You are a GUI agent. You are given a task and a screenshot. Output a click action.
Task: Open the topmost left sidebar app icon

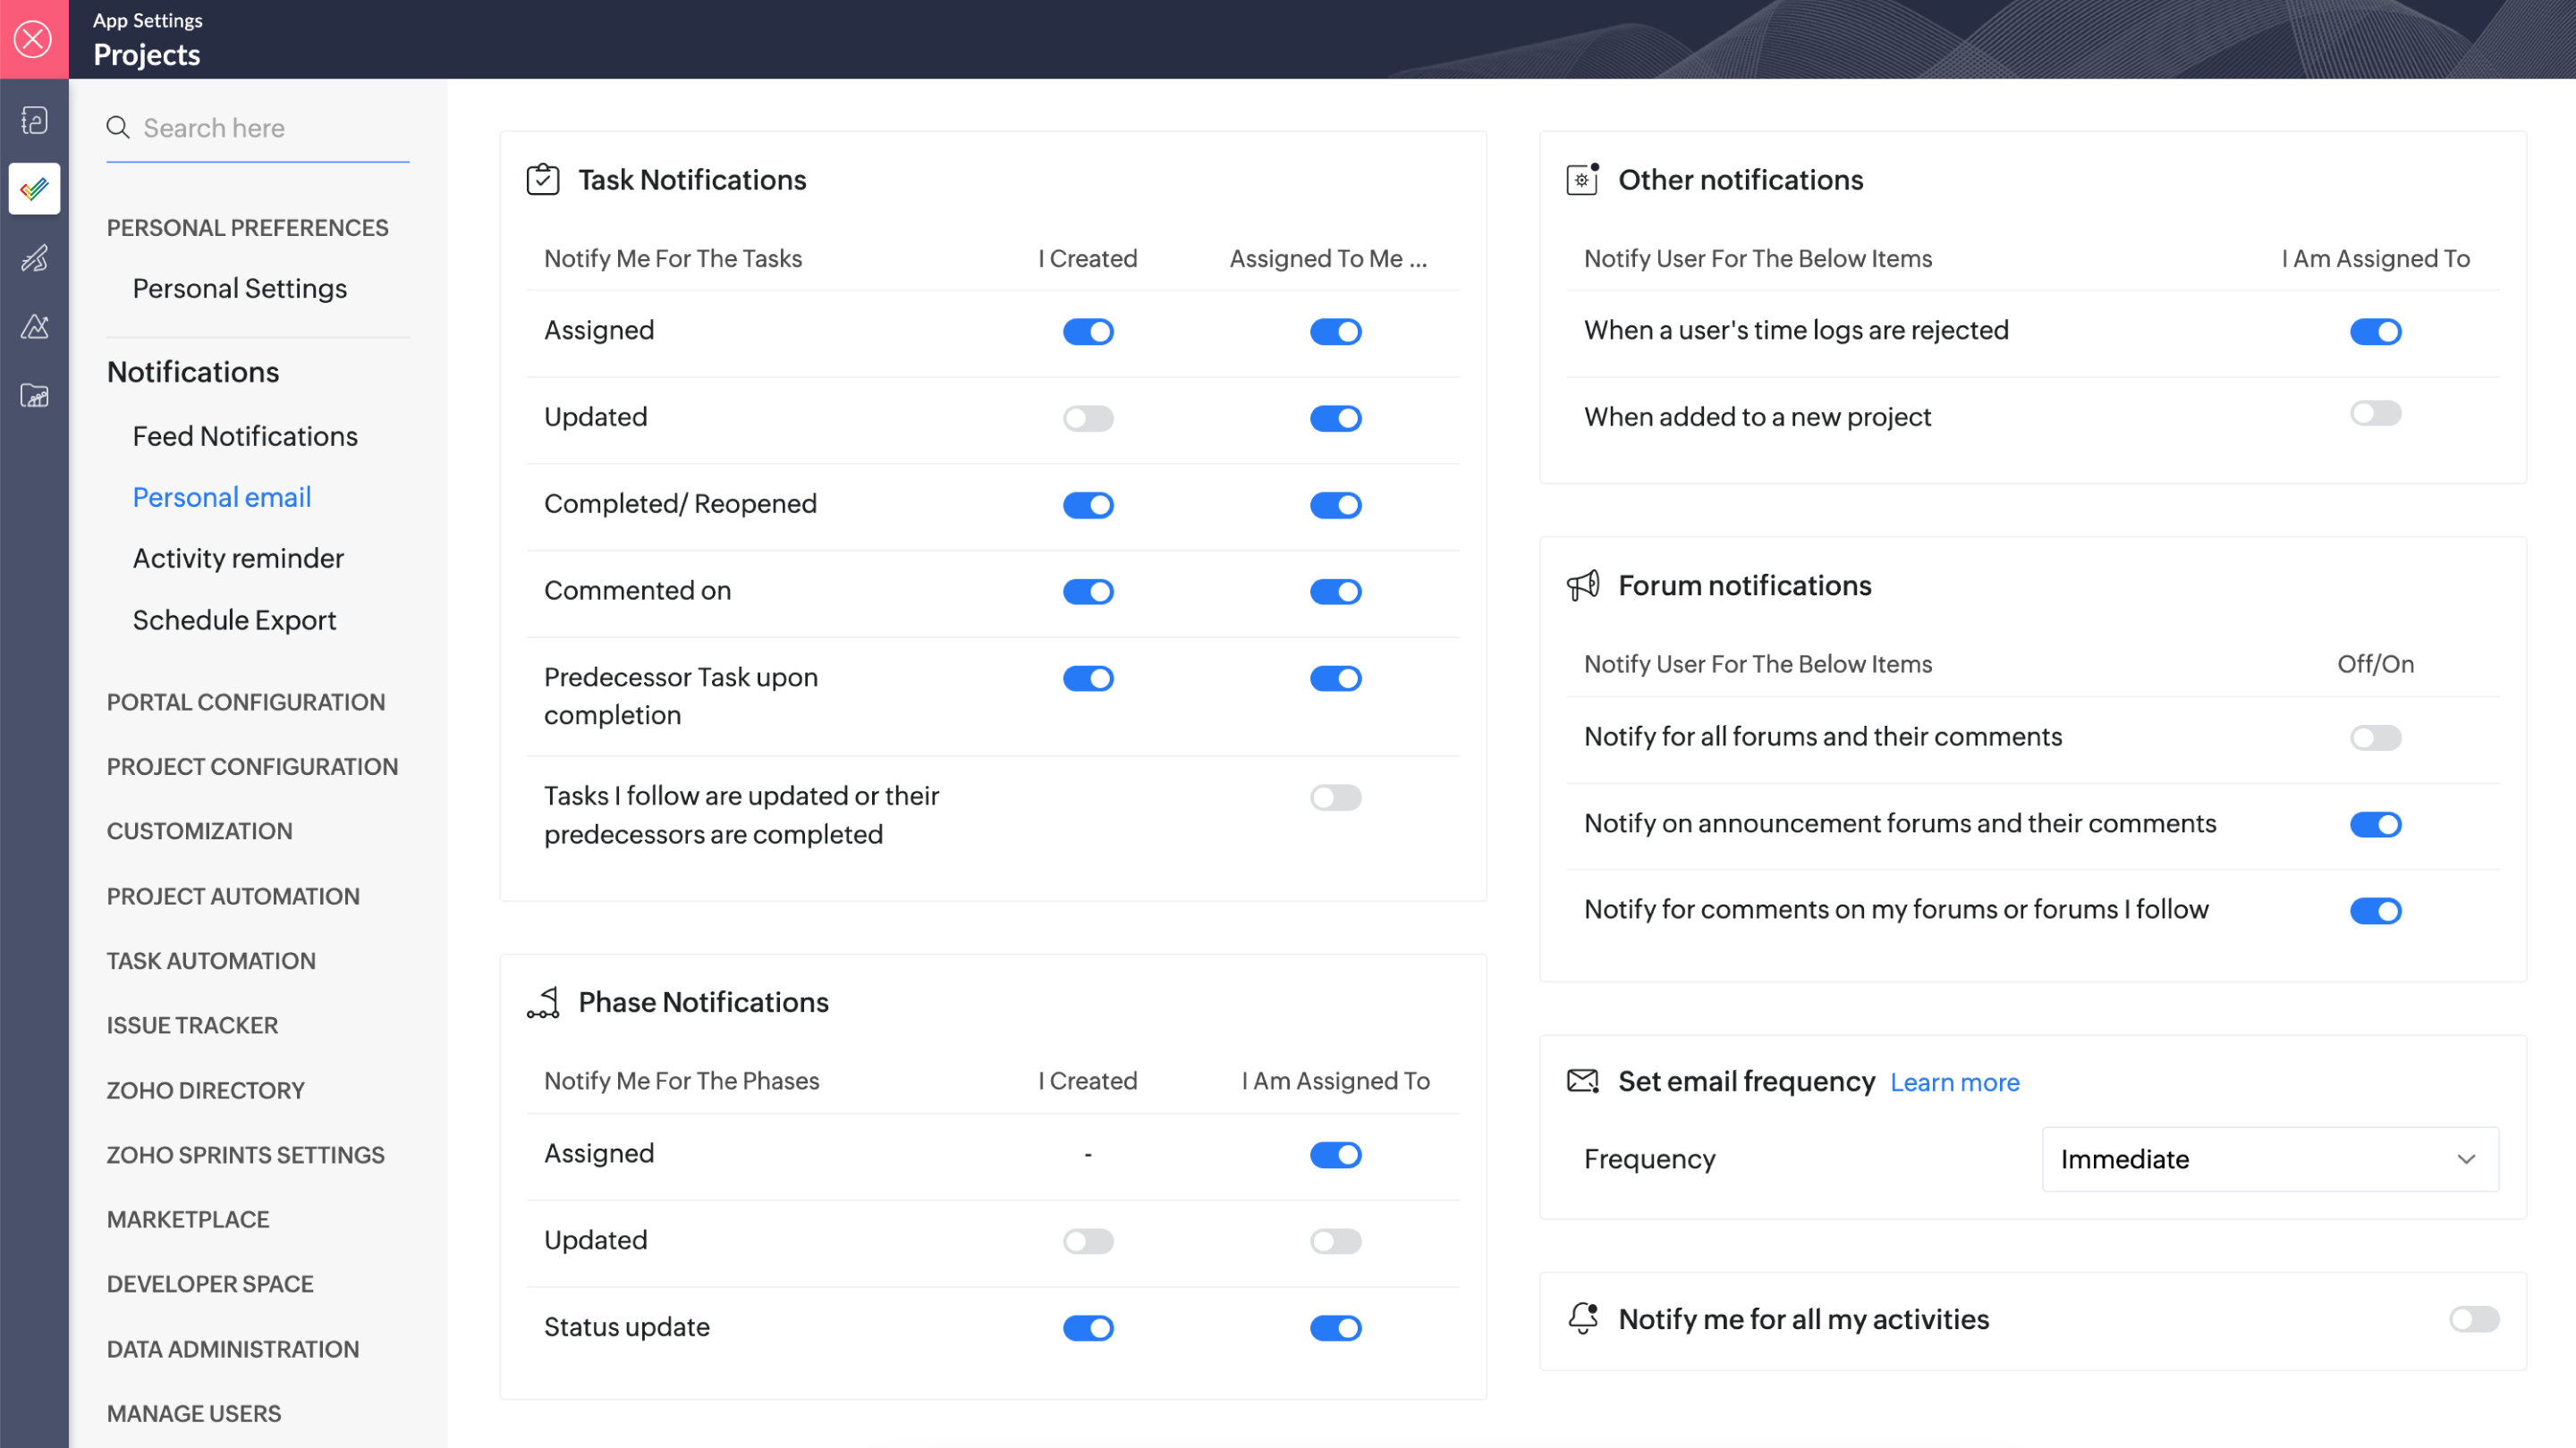click(x=34, y=120)
